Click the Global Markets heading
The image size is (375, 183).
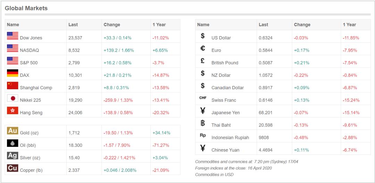pos(26,8)
